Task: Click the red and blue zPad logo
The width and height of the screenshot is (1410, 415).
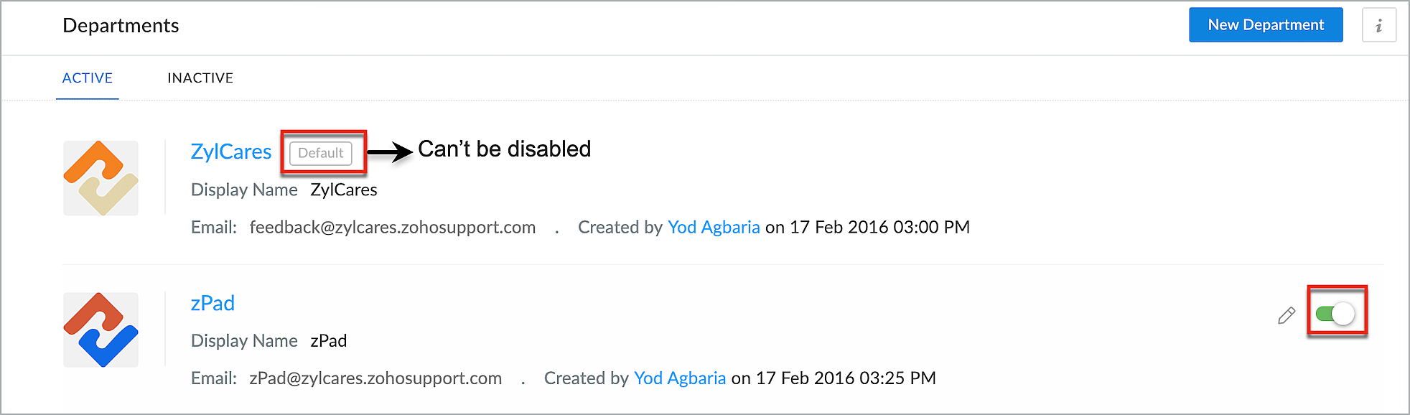Action: point(101,330)
